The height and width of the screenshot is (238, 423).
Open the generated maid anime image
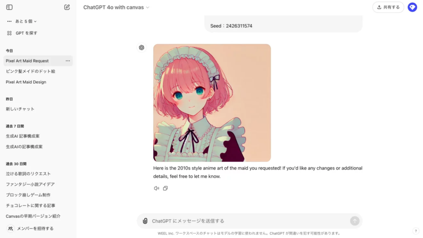click(212, 103)
